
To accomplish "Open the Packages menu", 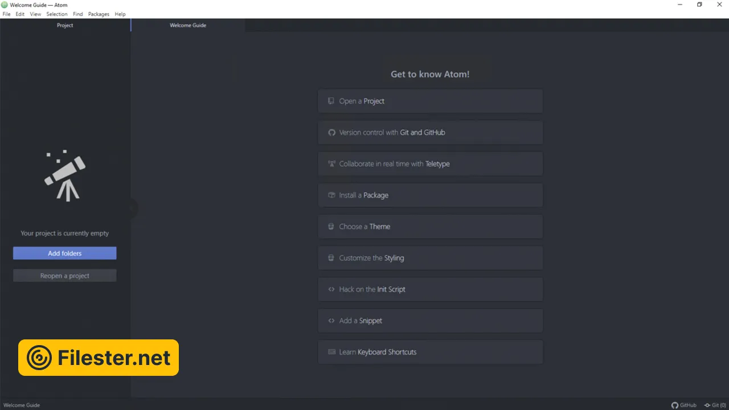I will click(x=99, y=14).
